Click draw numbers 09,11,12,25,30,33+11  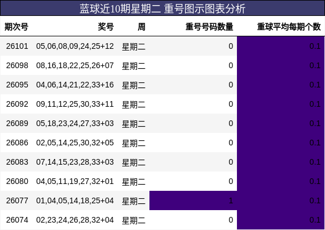(75, 104)
